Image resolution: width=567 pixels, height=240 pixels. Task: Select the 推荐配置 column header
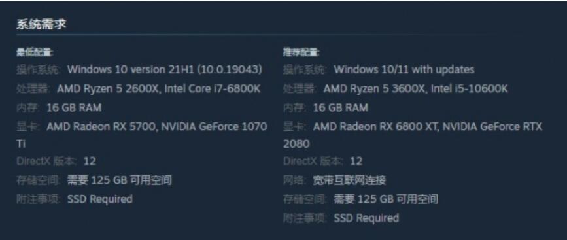(x=301, y=53)
